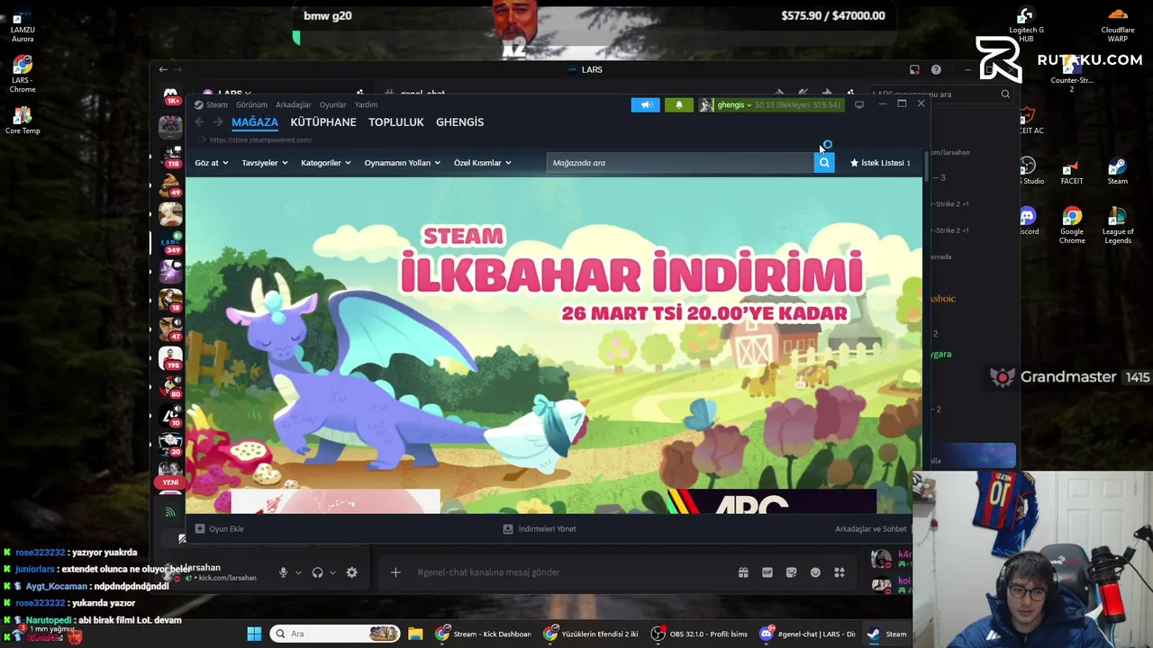Switch to OBS 32.1.0 taskbar window
1153x648 pixels.
pos(700,634)
